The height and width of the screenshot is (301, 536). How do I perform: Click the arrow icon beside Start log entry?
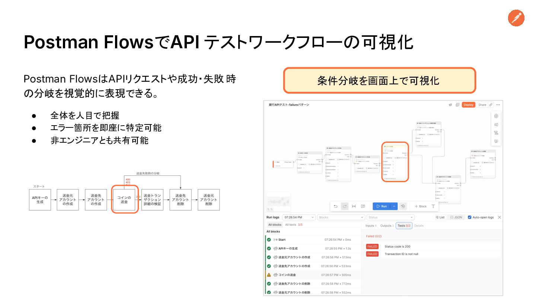[275, 240]
